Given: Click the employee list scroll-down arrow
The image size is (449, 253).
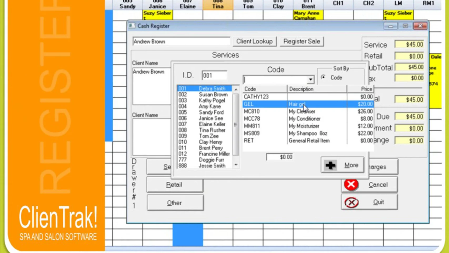Looking at the screenshot, I should coord(236,165).
